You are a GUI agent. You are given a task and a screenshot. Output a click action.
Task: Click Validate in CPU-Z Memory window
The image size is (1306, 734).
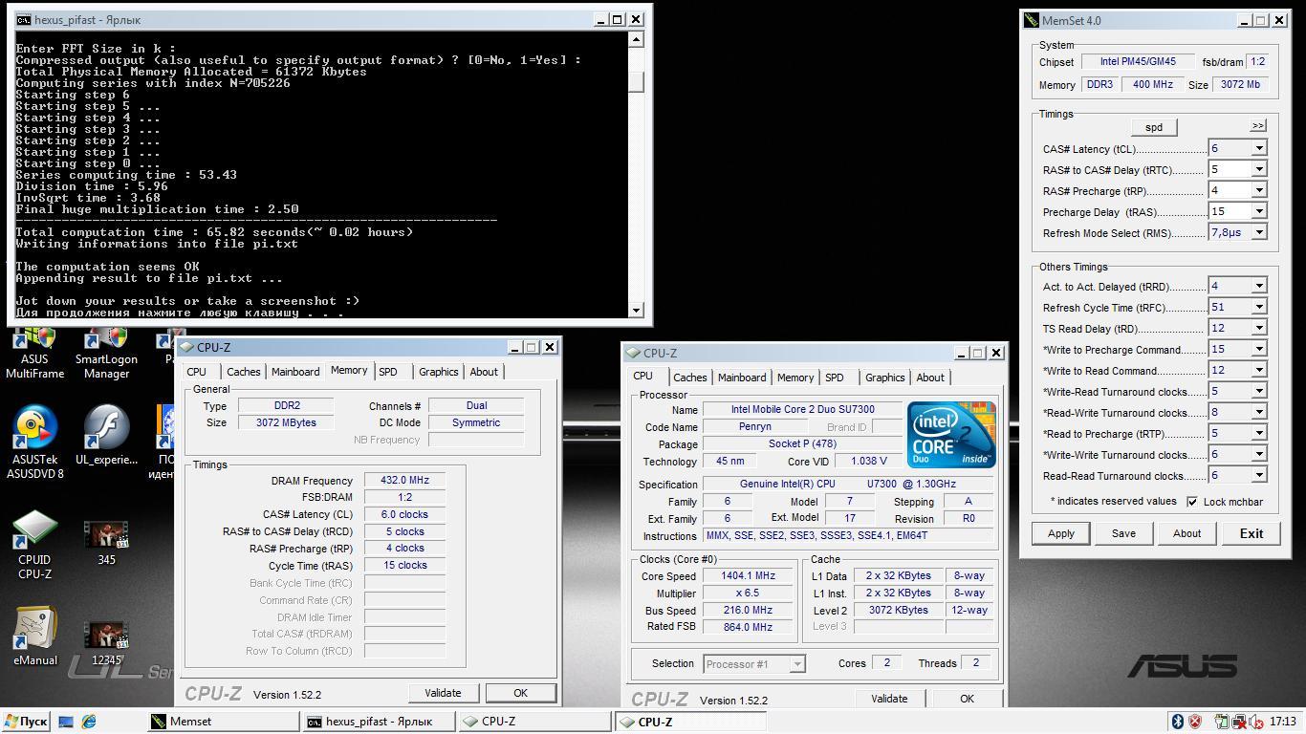coord(443,693)
